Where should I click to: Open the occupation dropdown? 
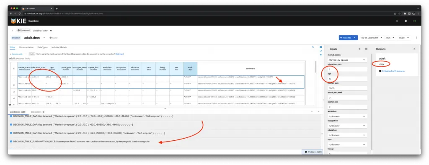(347, 126)
